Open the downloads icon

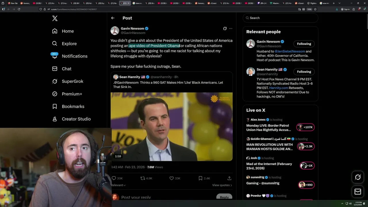pos(337,9)
